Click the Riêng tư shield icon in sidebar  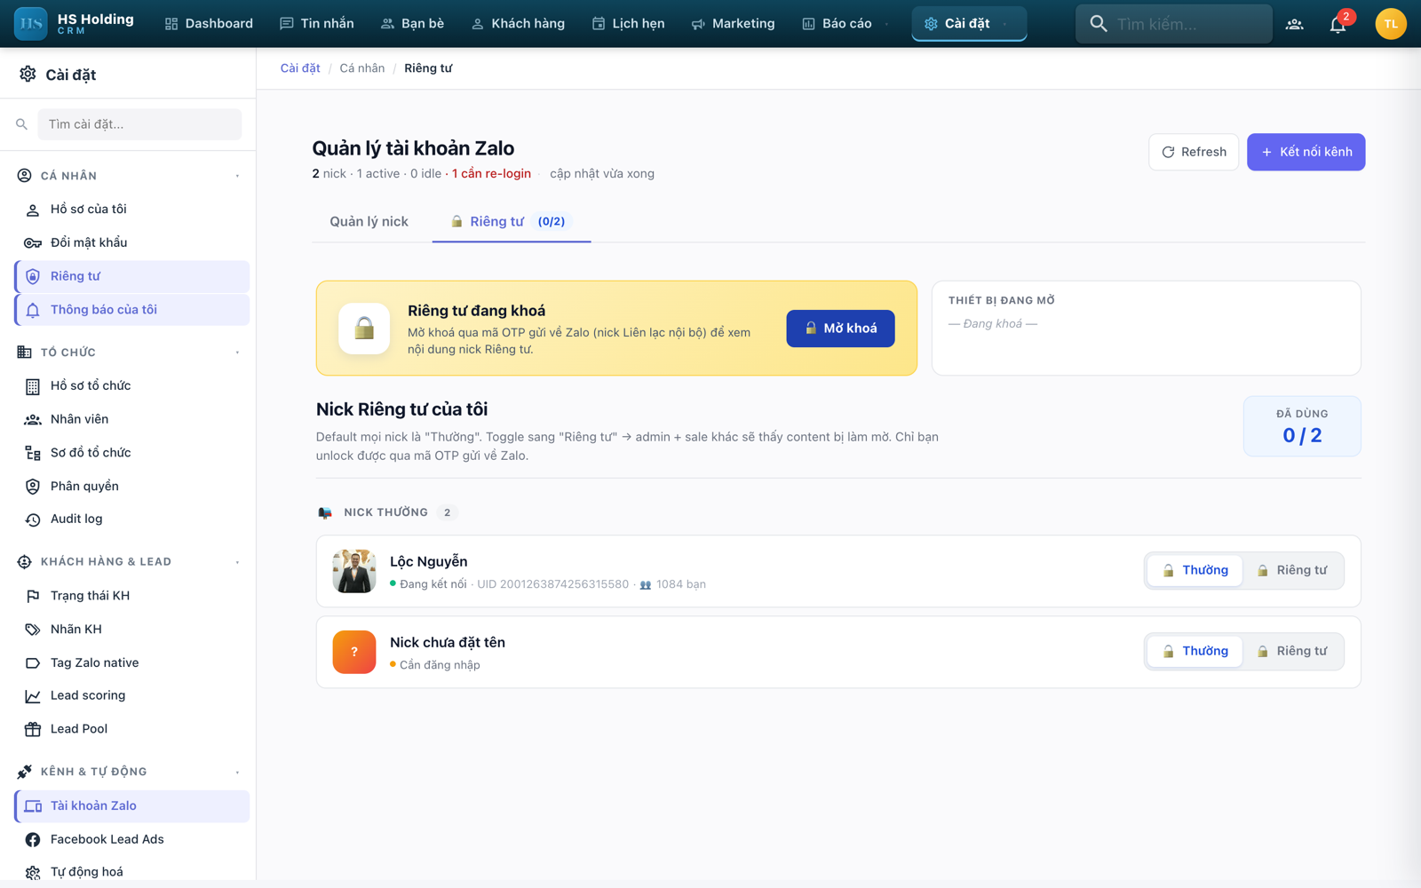(33, 276)
